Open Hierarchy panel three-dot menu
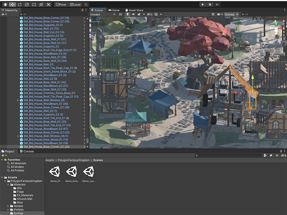This screenshot has width=287, height=215. (86, 10)
